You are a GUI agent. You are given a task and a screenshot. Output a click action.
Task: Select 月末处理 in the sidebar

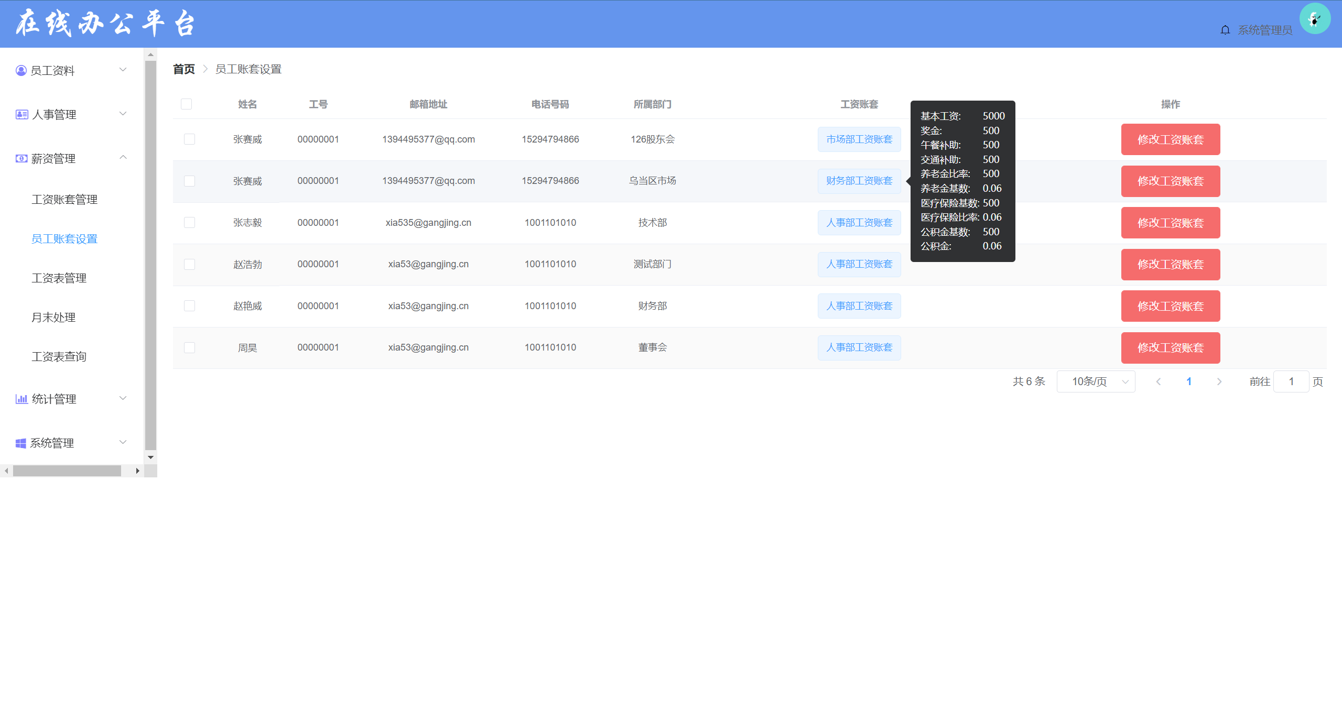click(53, 317)
